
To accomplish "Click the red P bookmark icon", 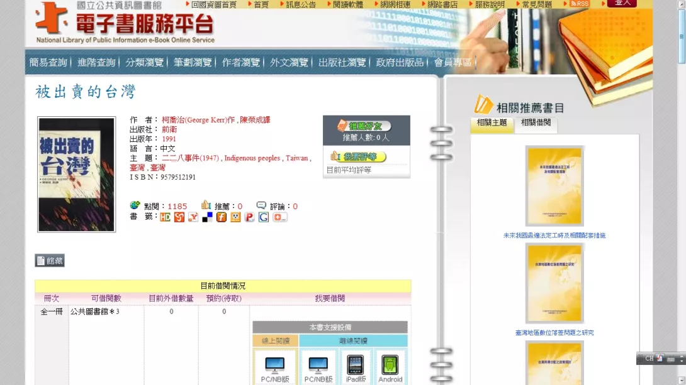I will [249, 217].
